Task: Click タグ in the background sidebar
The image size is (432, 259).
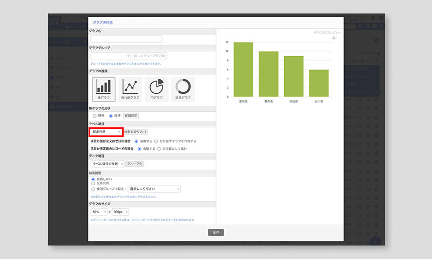Action: click(x=58, y=87)
